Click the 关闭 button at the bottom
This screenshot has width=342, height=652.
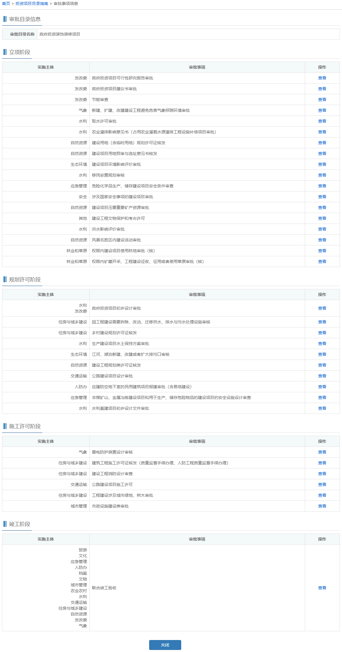165,645
